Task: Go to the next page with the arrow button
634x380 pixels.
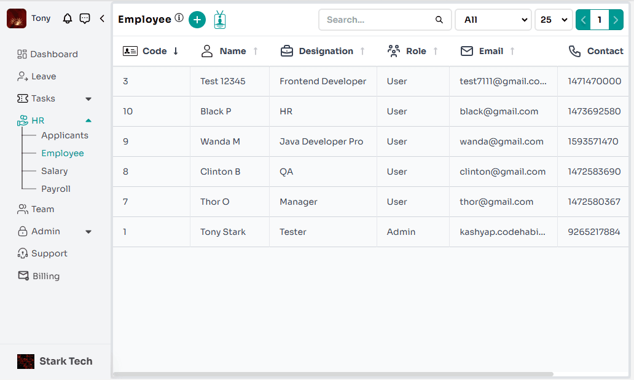Action: (616, 20)
